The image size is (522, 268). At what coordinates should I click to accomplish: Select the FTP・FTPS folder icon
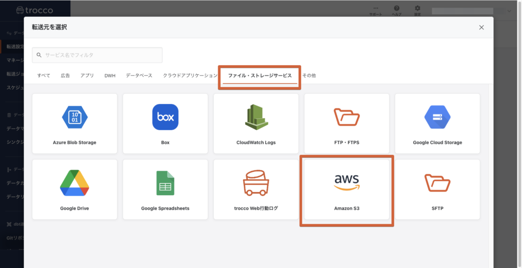(347, 117)
